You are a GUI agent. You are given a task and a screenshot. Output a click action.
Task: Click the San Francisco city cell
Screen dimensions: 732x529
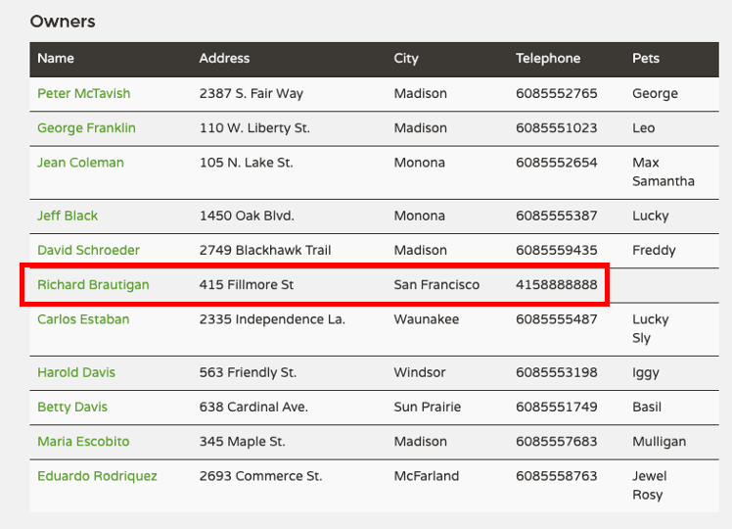436,285
